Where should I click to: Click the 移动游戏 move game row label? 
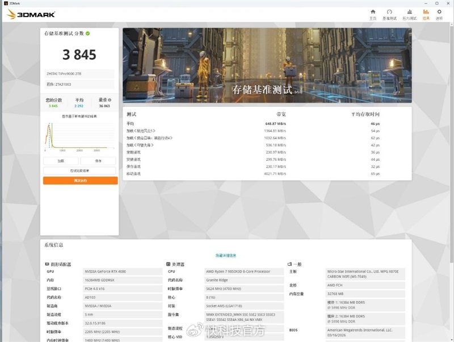(133, 174)
